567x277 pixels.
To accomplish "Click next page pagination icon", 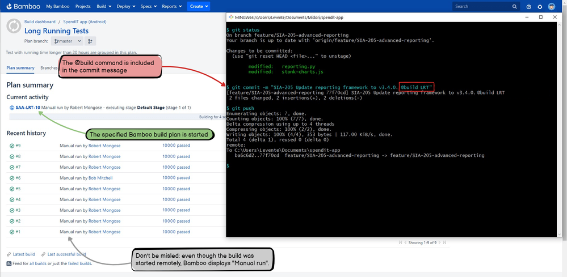I will click(440, 243).
